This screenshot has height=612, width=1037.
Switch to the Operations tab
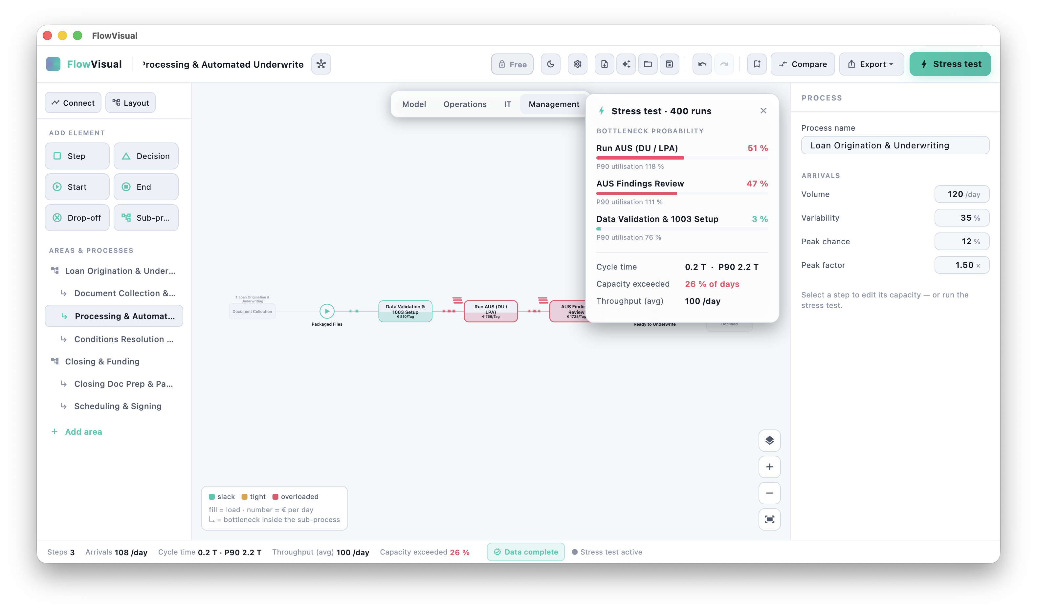(465, 104)
